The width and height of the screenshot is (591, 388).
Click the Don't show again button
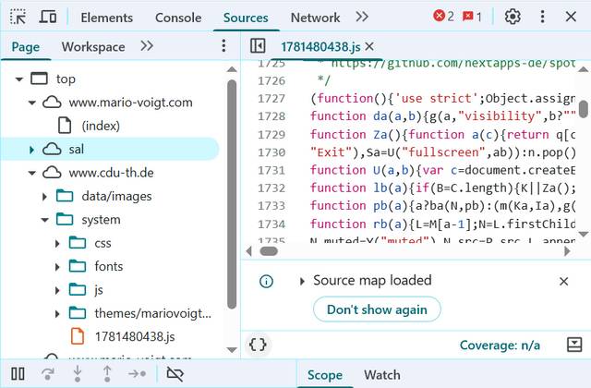pyautogui.click(x=377, y=309)
